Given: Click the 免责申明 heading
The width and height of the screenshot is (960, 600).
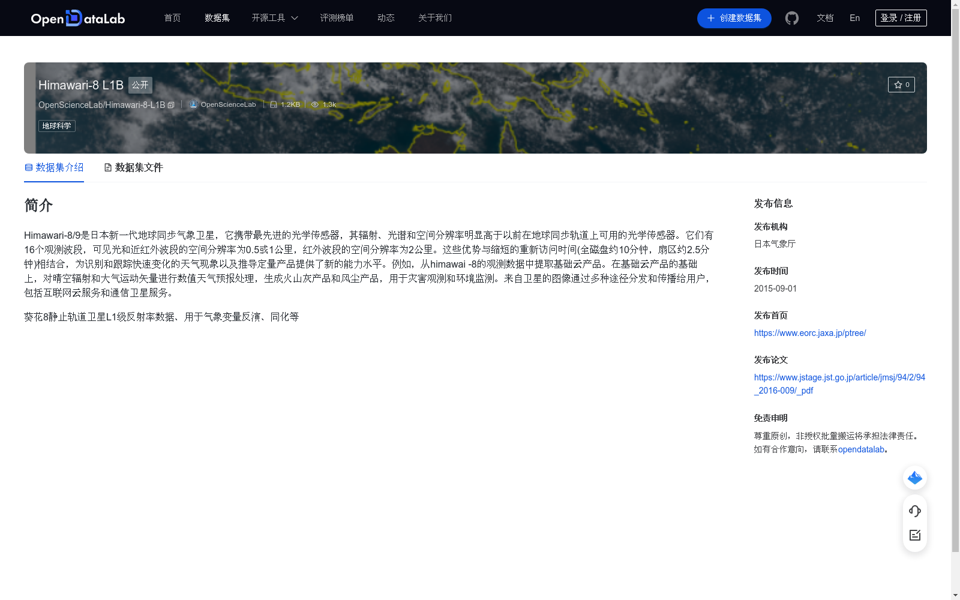Looking at the screenshot, I should pyautogui.click(x=771, y=418).
